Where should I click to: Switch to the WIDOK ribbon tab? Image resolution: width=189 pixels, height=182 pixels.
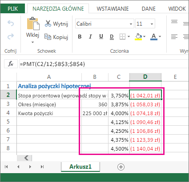click(x=177, y=9)
